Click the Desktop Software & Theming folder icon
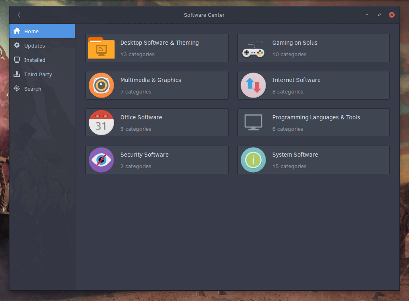Viewport: 409px width, 301px height. point(101,48)
